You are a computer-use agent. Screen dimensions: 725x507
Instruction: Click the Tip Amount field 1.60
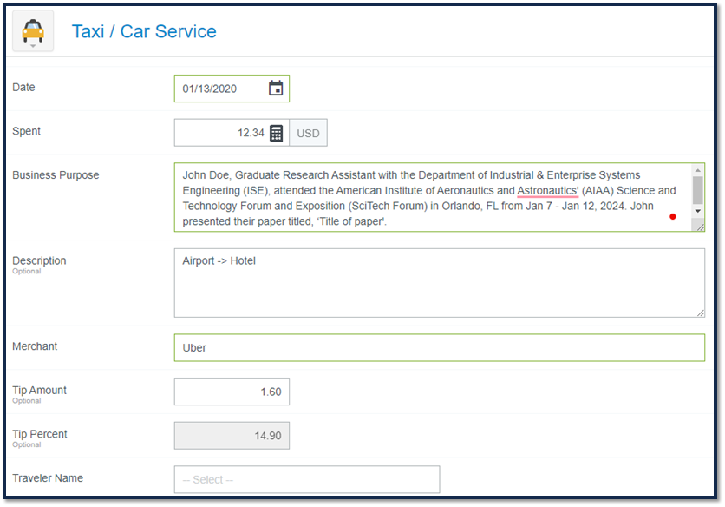232,392
